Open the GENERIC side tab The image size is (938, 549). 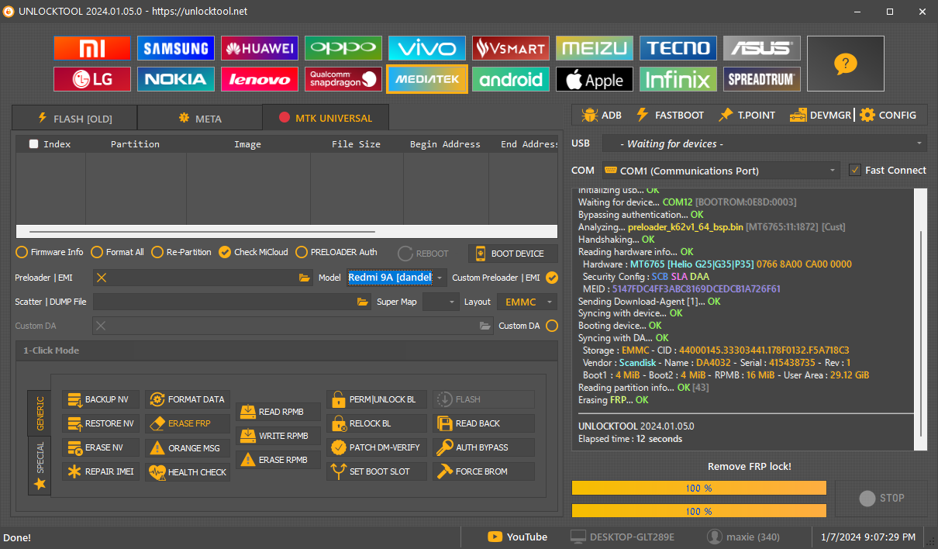(x=40, y=412)
